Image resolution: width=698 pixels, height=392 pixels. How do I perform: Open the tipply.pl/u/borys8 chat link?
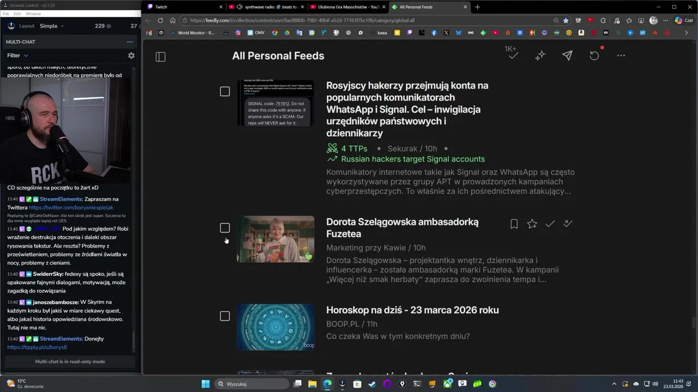pyautogui.click(x=37, y=347)
